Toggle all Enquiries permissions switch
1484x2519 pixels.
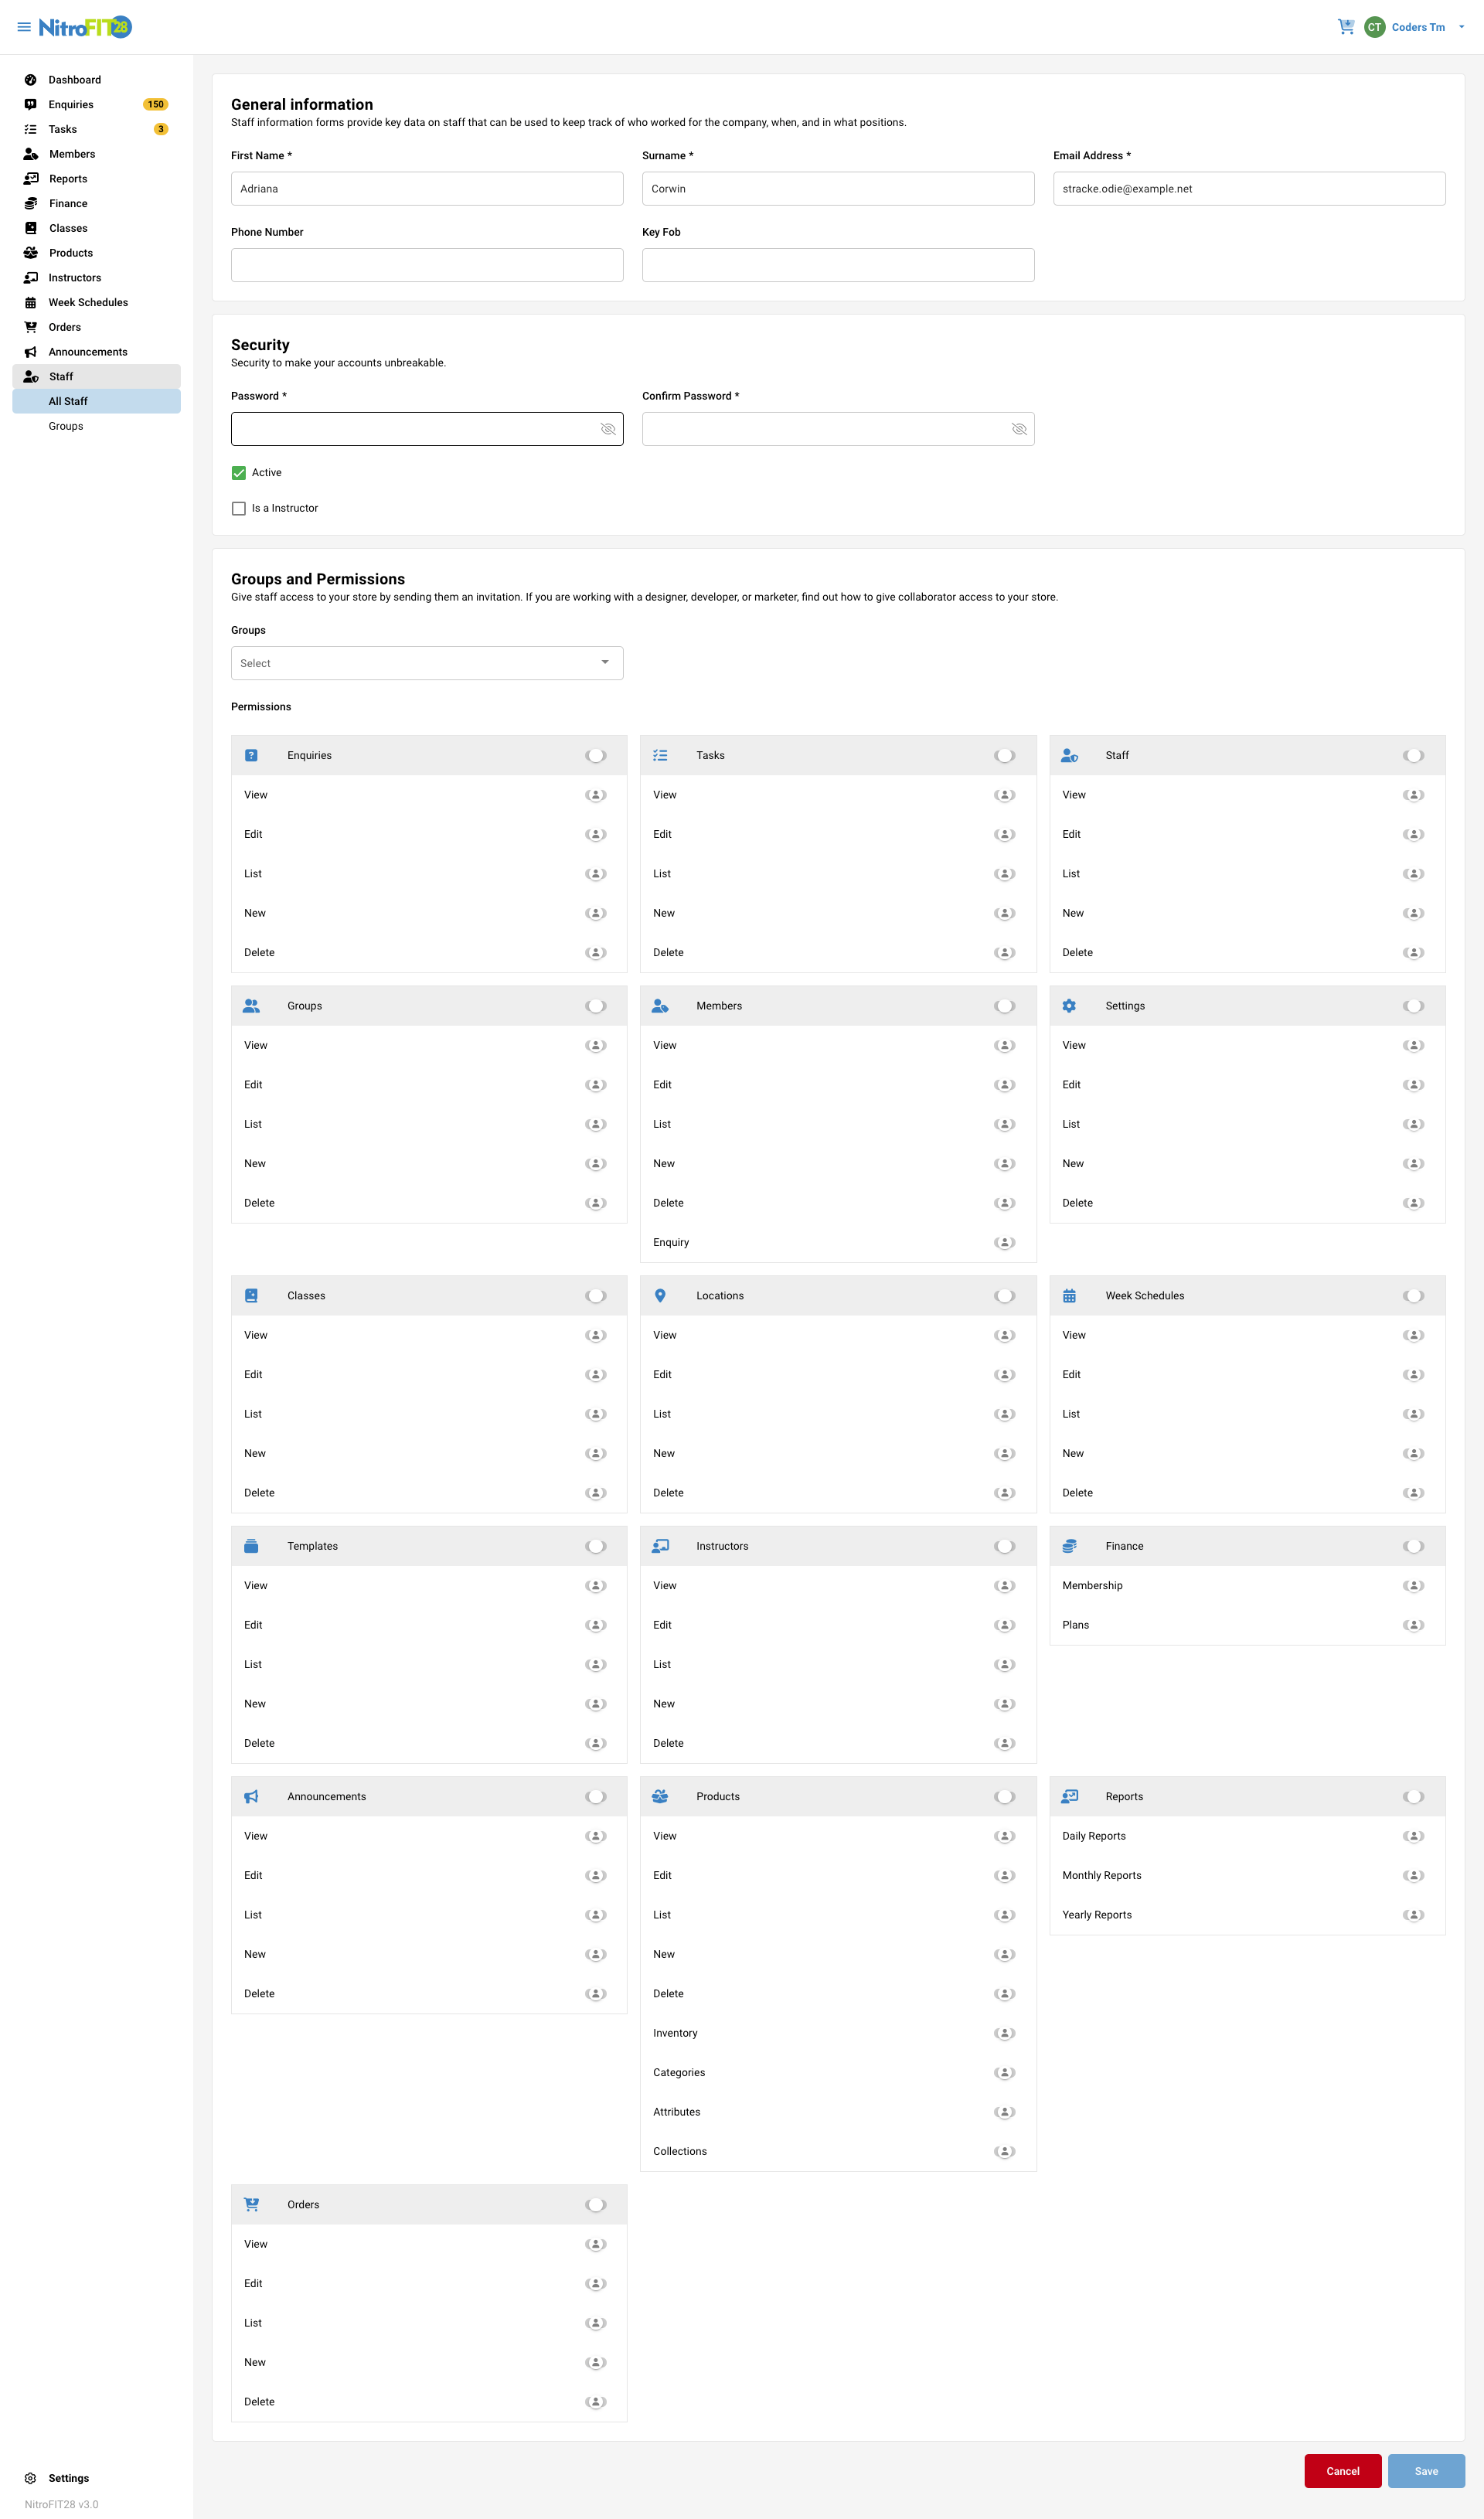[596, 756]
